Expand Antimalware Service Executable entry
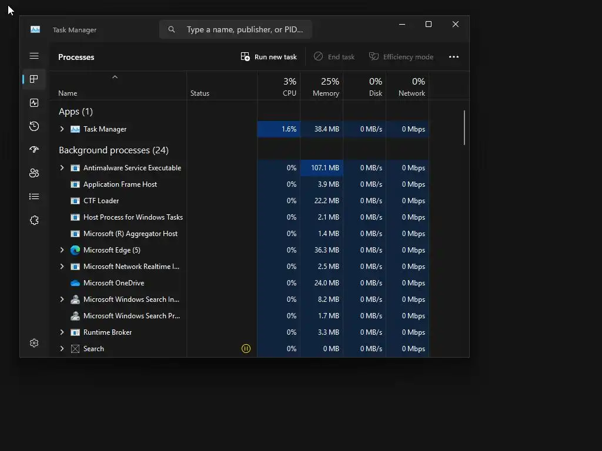The image size is (602, 451). pyautogui.click(x=62, y=168)
